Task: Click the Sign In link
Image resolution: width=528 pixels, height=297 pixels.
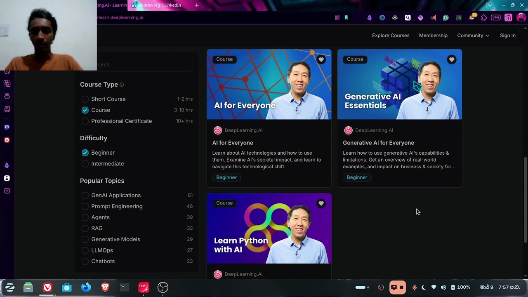Action: pyautogui.click(x=508, y=35)
